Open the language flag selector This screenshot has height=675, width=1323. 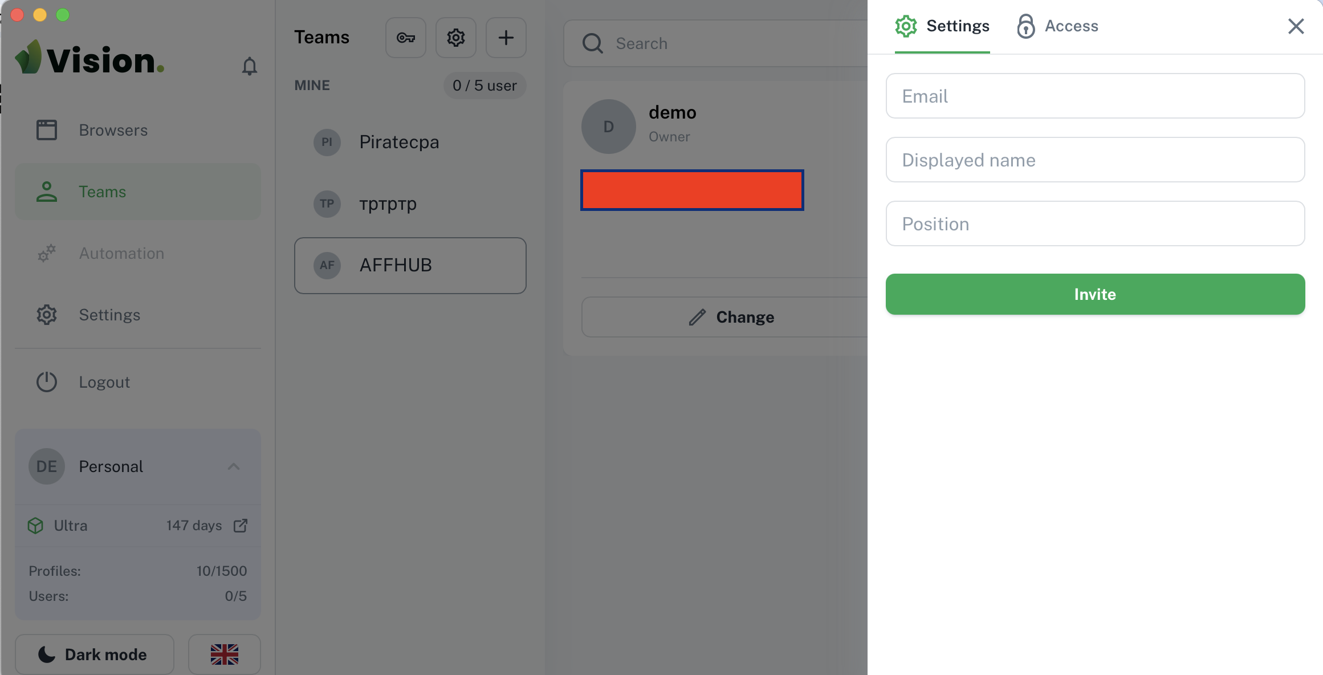pyautogui.click(x=225, y=654)
